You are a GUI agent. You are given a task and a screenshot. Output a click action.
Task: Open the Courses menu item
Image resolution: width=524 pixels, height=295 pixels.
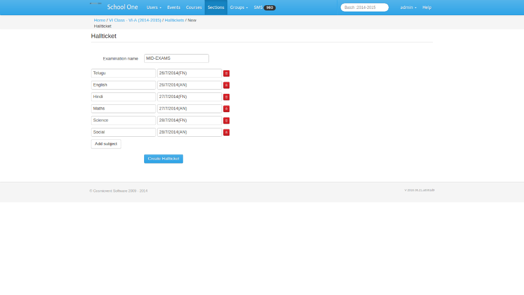pos(194,8)
